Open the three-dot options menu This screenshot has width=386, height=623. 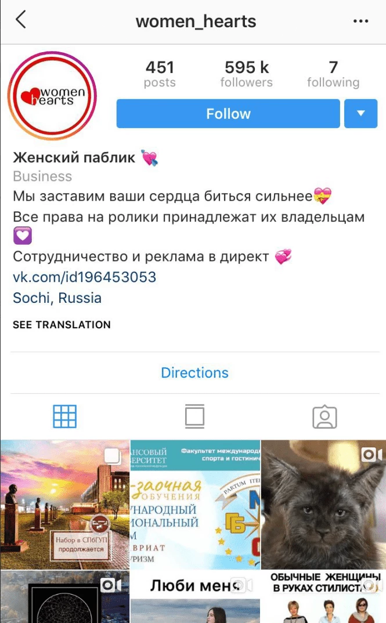360,21
